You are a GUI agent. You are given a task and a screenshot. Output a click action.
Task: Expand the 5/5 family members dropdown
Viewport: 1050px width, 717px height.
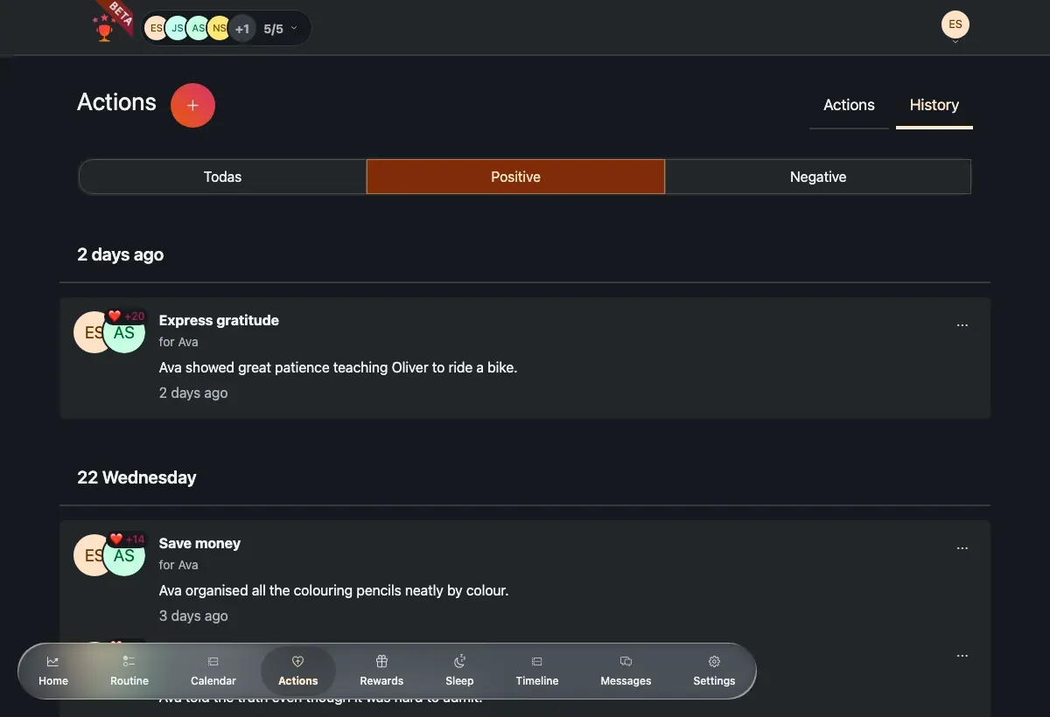[281, 29]
